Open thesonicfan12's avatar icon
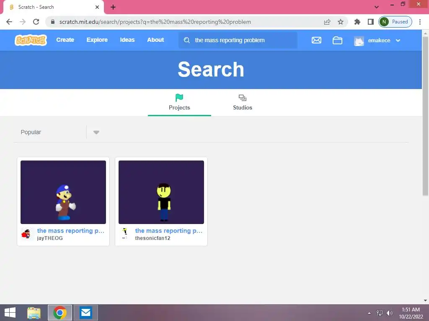 [124, 234]
